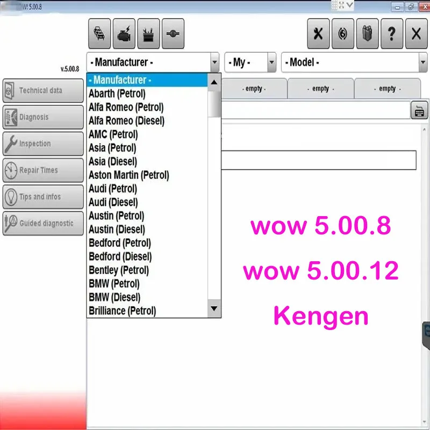Viewport: 430px width, 430px height.
Task: Open Guided diagnostic section
Action: tap(43, 223)
